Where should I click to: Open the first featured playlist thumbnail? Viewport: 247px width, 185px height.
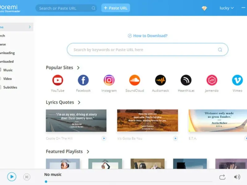tap(63, 164)
